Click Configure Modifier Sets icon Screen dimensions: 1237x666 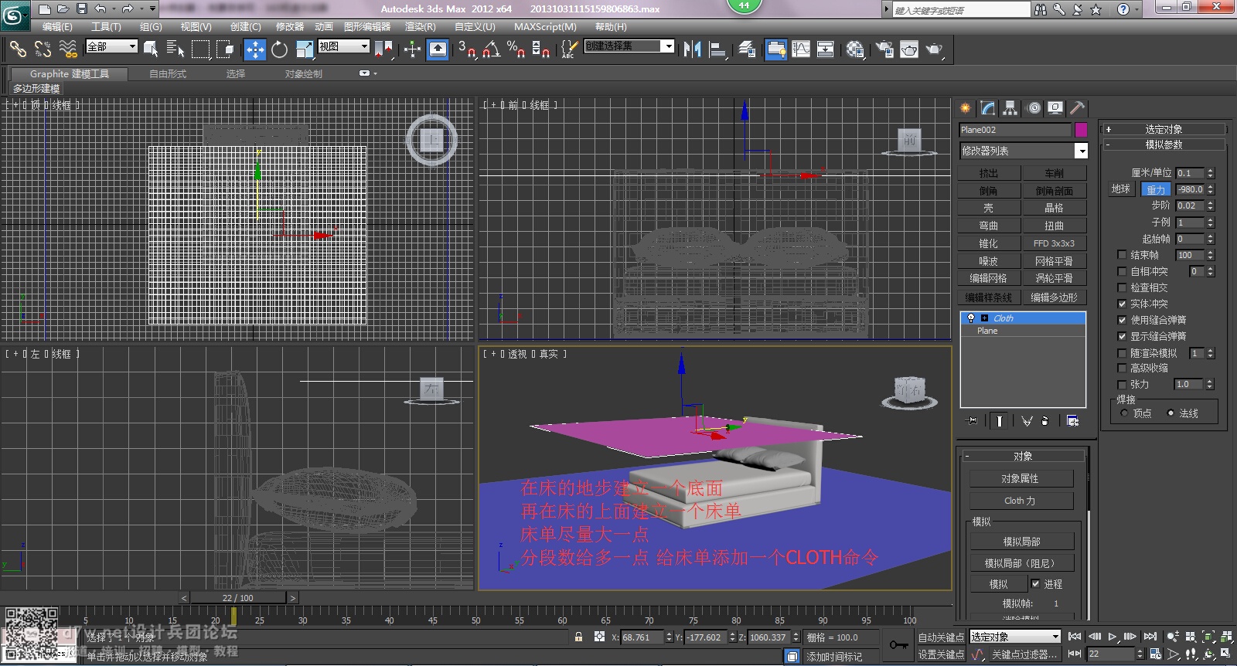click(x=1072, y=420)
